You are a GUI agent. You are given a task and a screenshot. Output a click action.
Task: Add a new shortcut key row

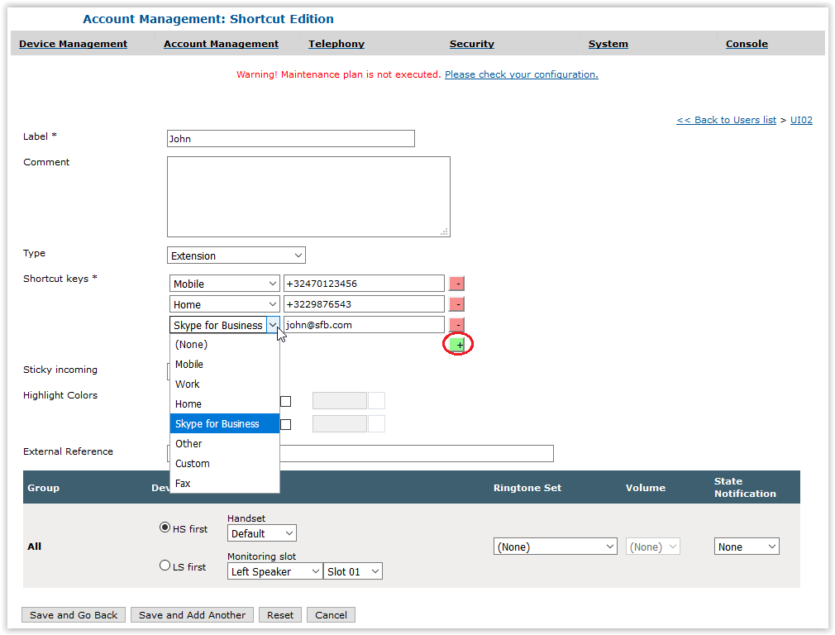point(457,345)
